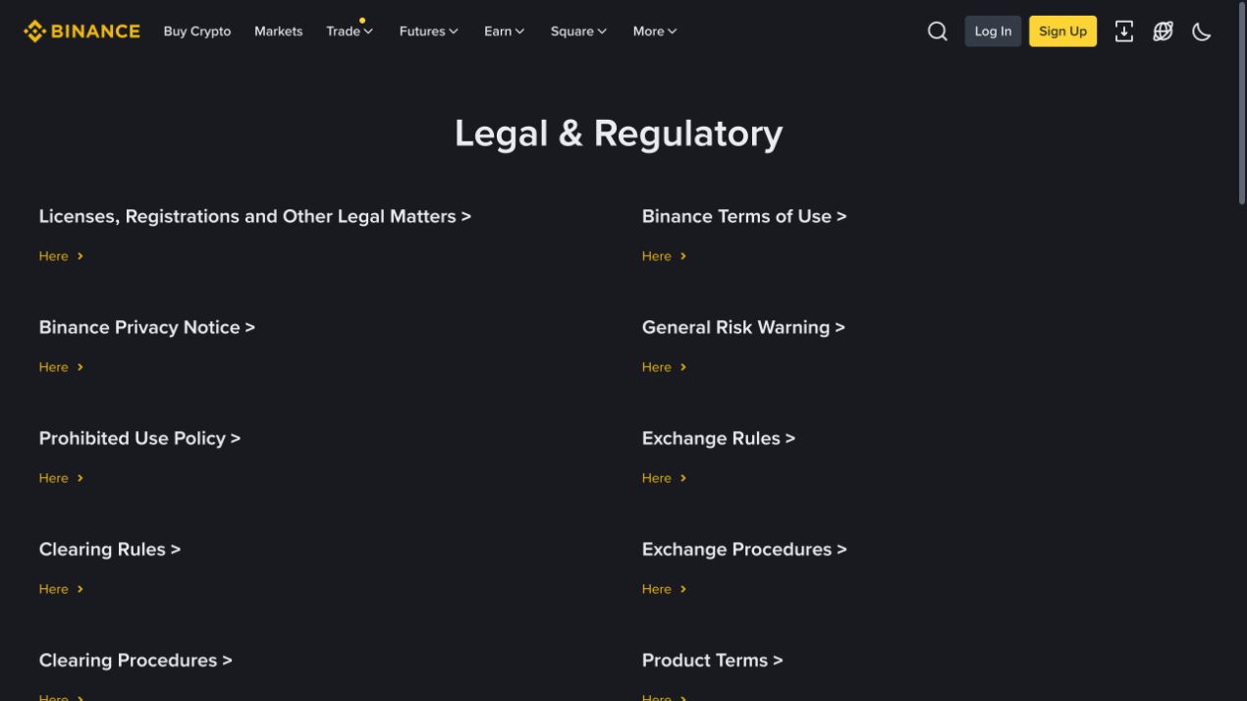Open Licenses, Registrations and Other Legal Matters

pos(255,216)
